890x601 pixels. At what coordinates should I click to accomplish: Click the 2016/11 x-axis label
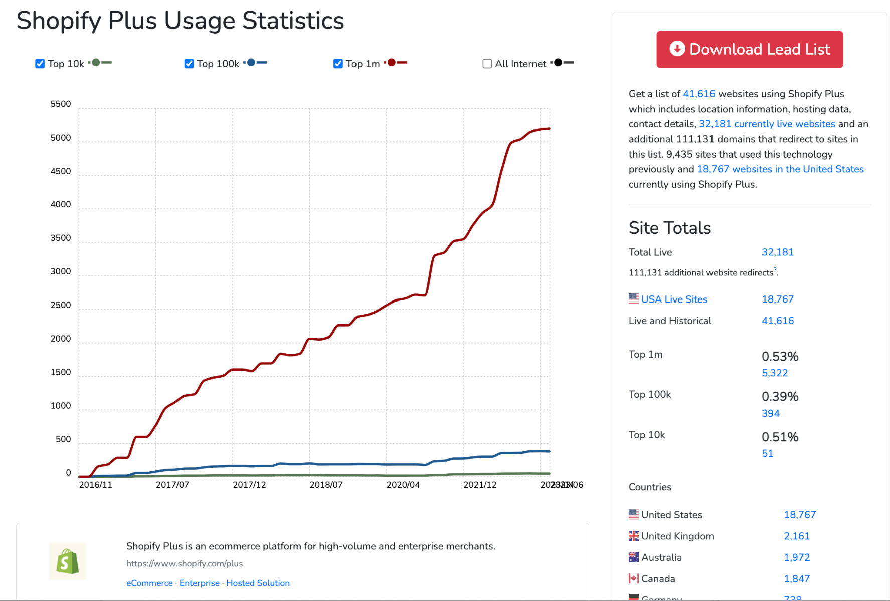[96, 485]
